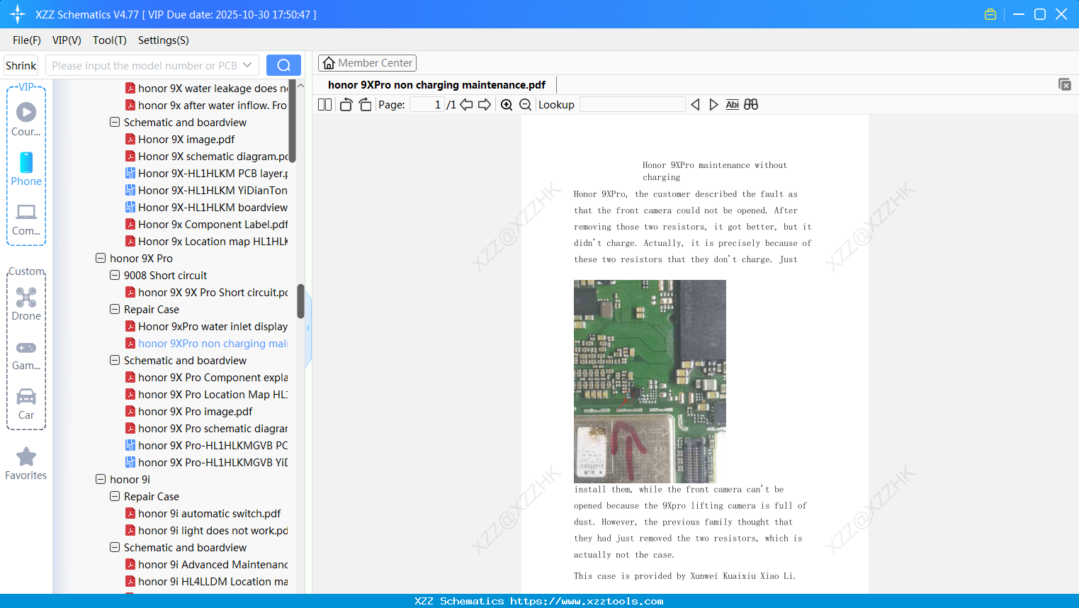Open the model number dropdown arrow
This screenshot has height=608, width=1079.
click(247, 65)
